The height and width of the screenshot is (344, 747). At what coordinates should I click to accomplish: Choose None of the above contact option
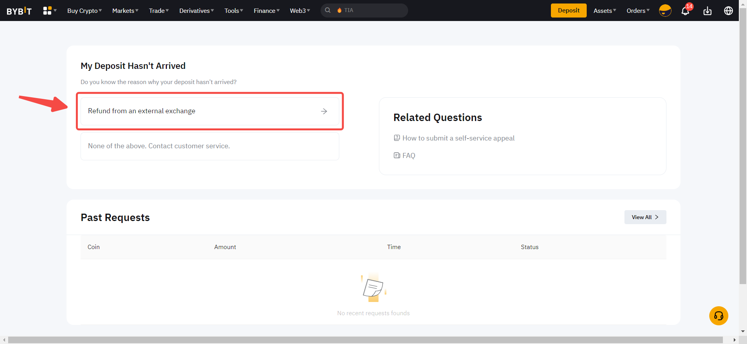tap(209, 146)
